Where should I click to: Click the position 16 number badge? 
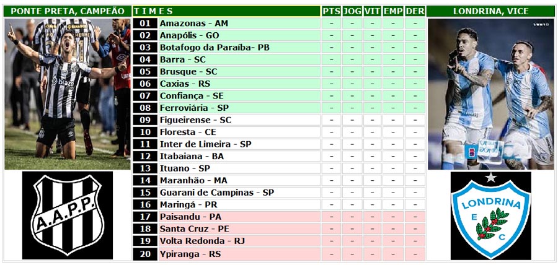point(145,205)
